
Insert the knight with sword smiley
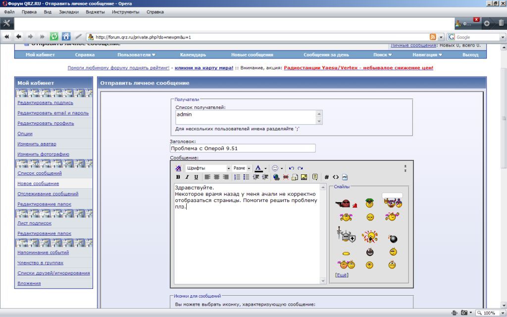pos(346,234)
